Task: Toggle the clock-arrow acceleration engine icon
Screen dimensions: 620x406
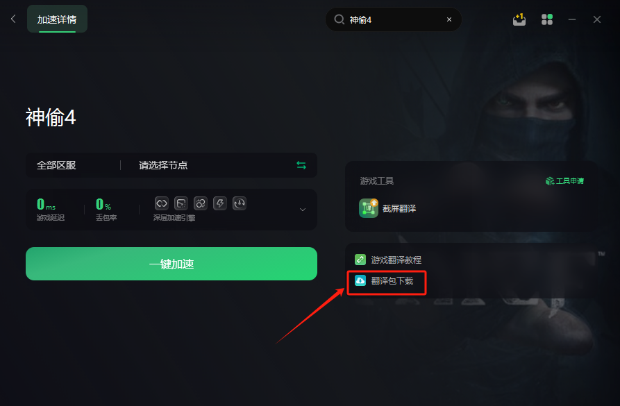Action: click(x=240, y=203)
